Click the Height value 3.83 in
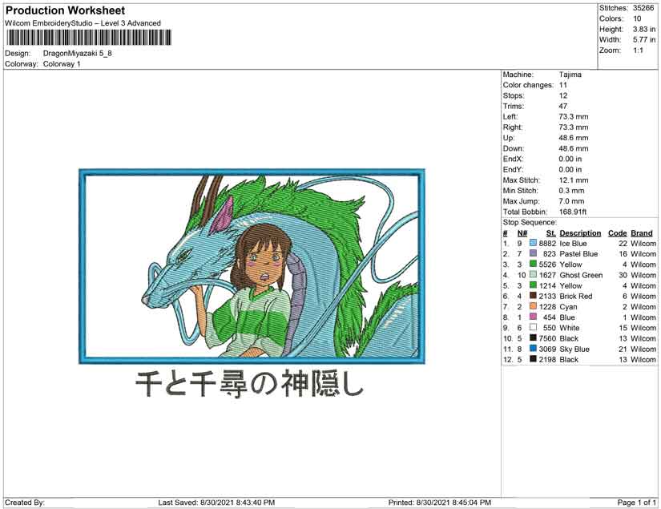Viewport: 661px width, 509px height. [644, 29]
